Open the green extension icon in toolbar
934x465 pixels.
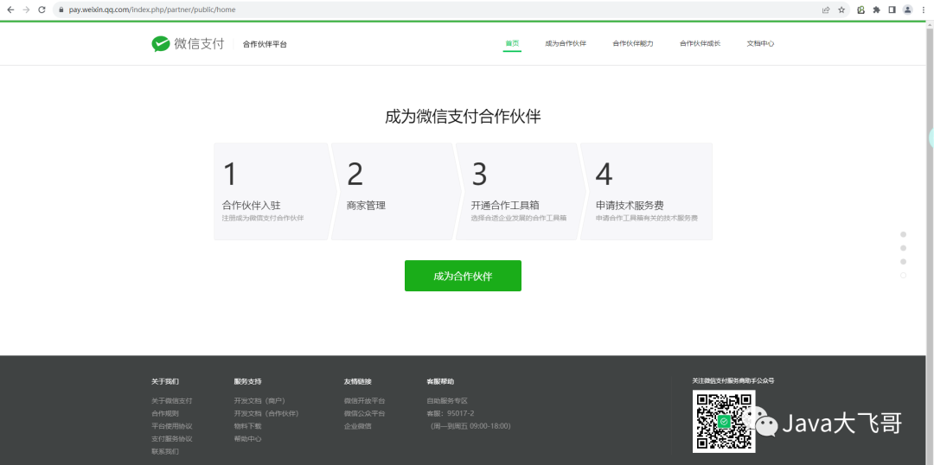pos(860,10)
